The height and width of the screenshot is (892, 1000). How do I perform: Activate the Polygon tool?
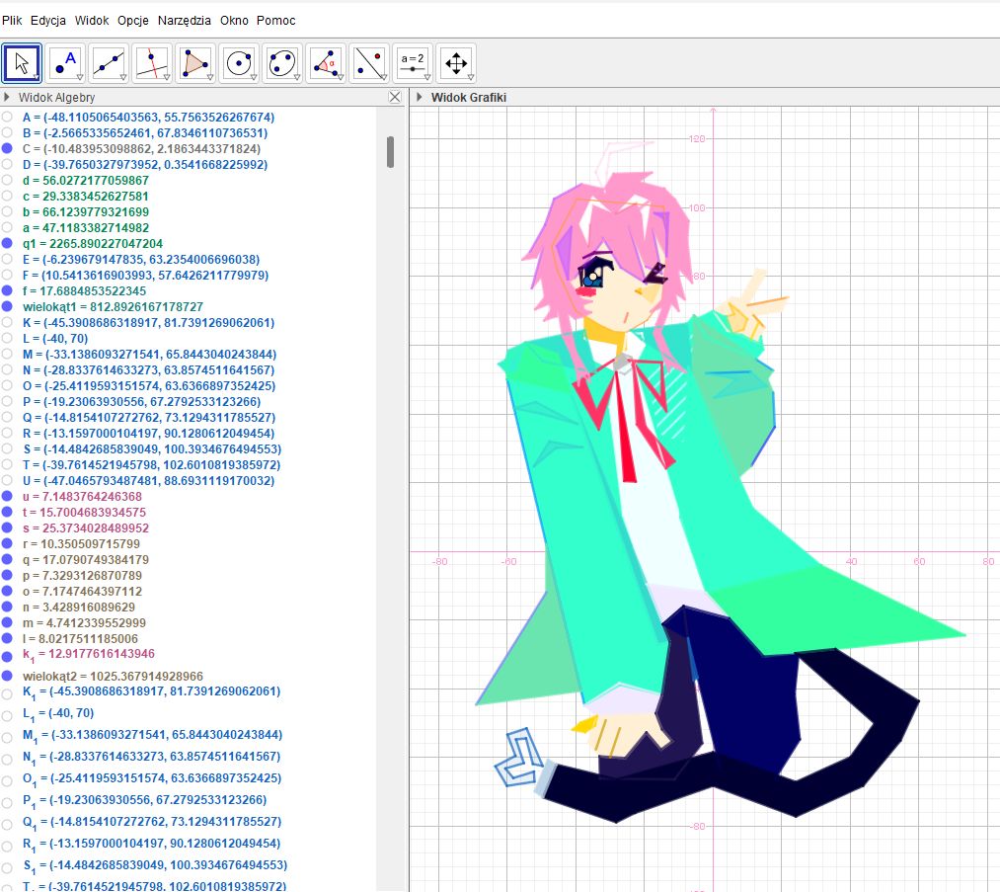point(195,63)
